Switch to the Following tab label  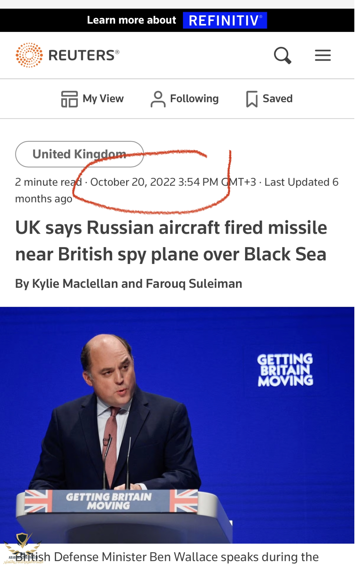pyautogui.click(x=194, y=99)
